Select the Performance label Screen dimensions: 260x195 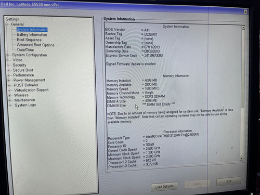point(23,75)
